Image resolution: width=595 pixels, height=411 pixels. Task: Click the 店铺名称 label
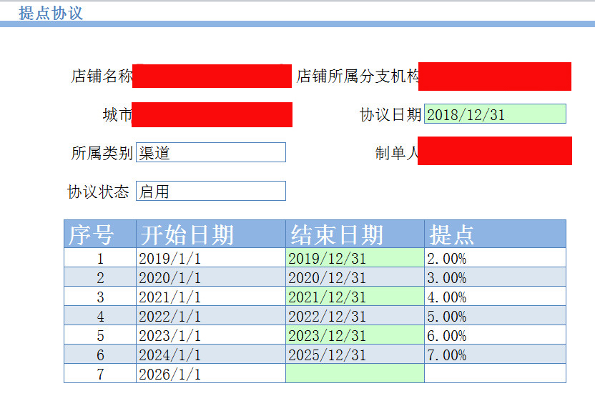[102, 76]
